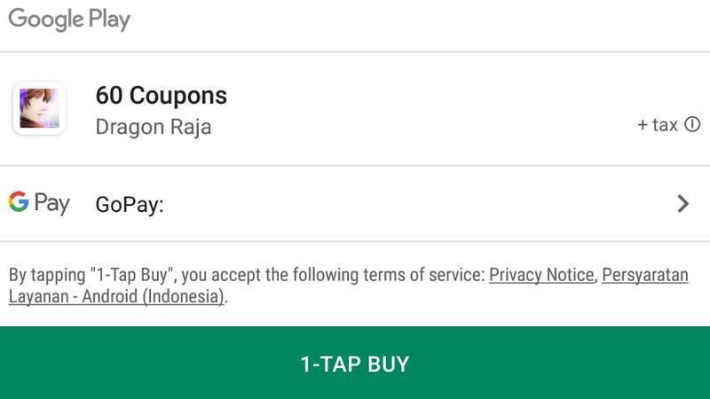The height and width of the screenshot is (399, 710).
Task: Select the GoPay payment method row
Action: [355, 204]
